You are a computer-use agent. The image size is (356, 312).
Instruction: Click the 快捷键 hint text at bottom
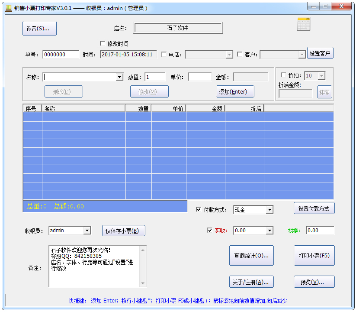(178, 301)
